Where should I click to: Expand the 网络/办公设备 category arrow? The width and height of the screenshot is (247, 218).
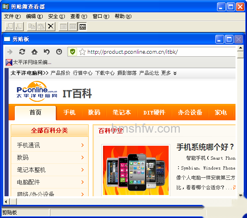pyautogui.click(x=82, y=194)
